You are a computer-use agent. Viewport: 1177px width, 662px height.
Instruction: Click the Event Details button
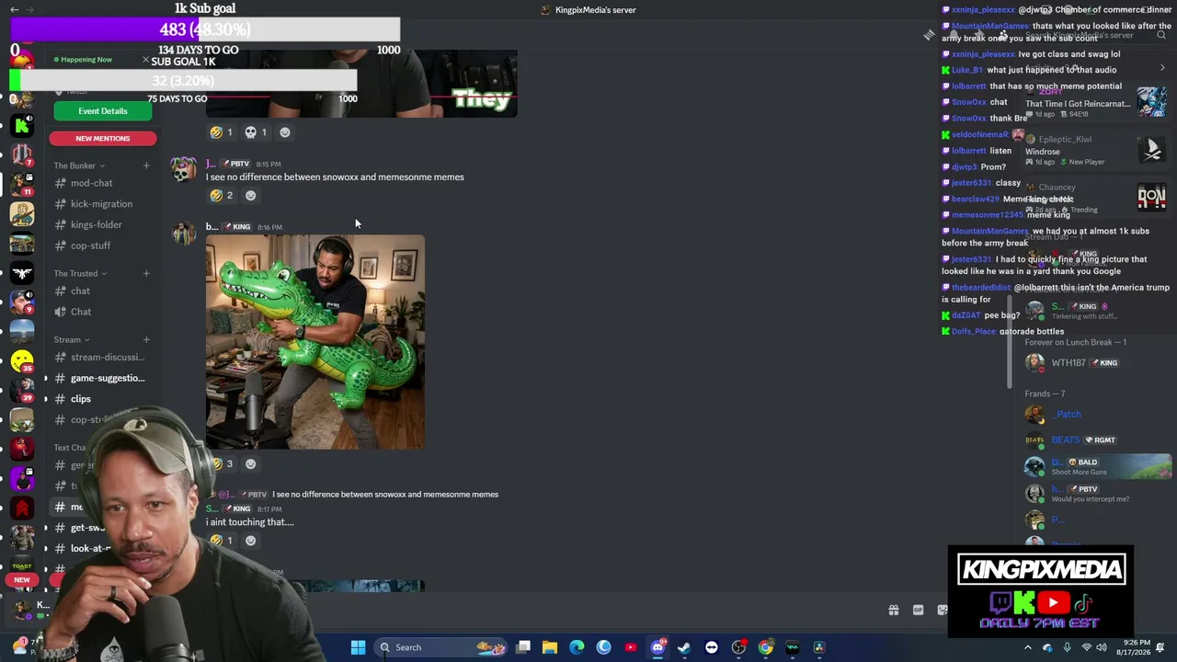pos(103,111)
